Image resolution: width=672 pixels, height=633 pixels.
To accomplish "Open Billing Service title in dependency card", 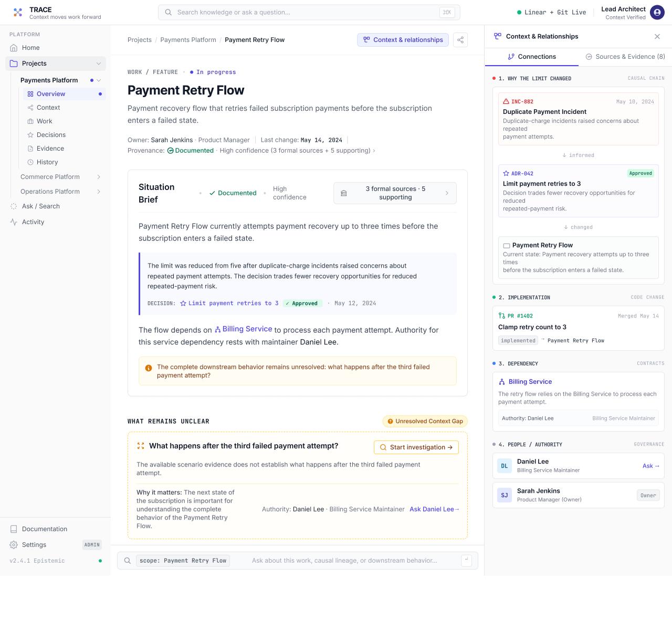I will [x=530, y=382].
